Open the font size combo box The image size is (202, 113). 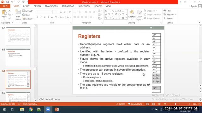tap(56, 12)
